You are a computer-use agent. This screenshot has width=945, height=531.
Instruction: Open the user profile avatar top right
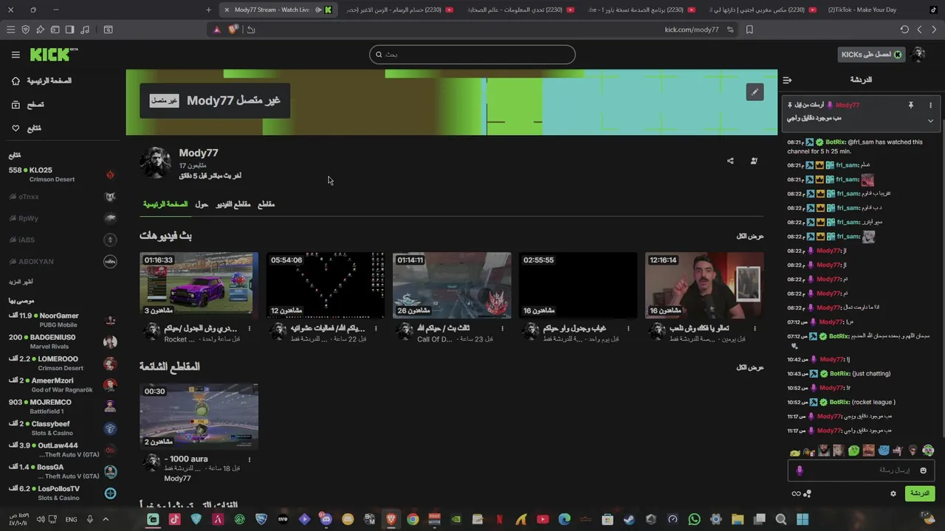click(918, 55)
